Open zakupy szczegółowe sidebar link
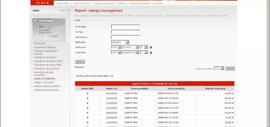Image resolution: width=270 pixels, height=127 pixels. click(45, 78)
